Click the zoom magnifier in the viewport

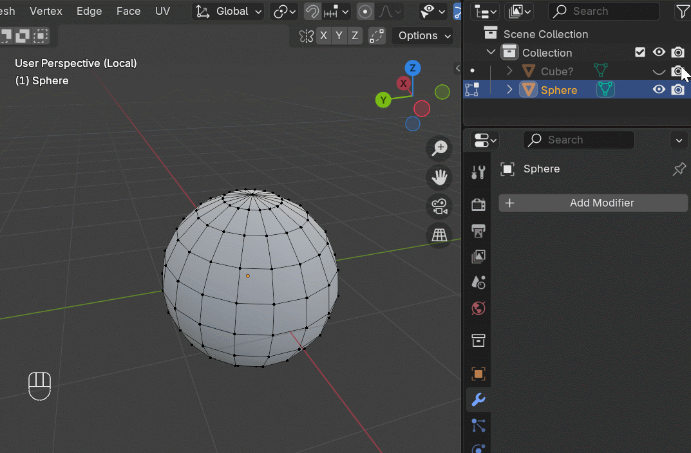coord(439,149)
